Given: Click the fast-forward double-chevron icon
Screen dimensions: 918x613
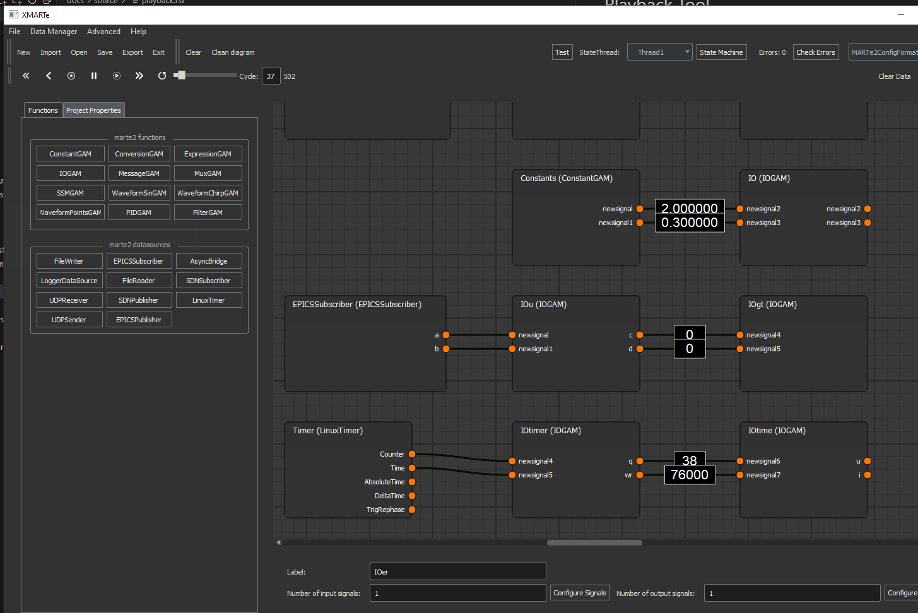Looking at the screenshot, I should 139,76.
